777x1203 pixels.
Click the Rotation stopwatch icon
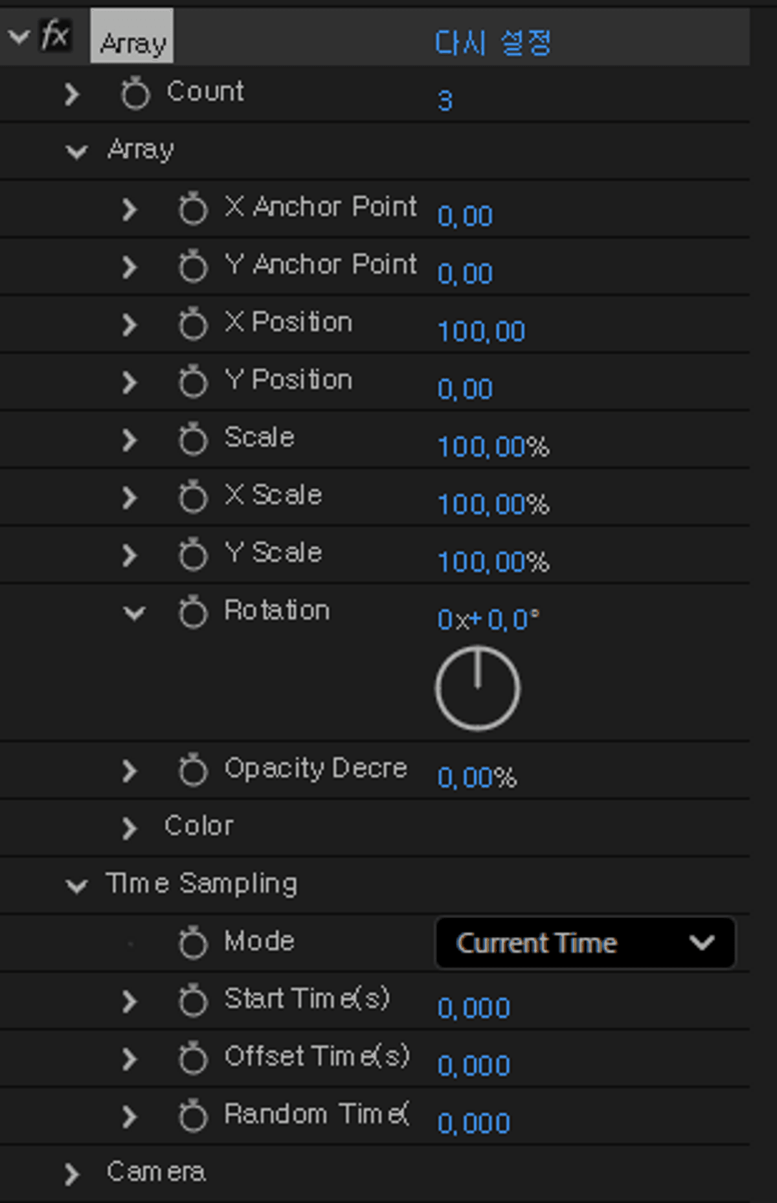[192, 612]
